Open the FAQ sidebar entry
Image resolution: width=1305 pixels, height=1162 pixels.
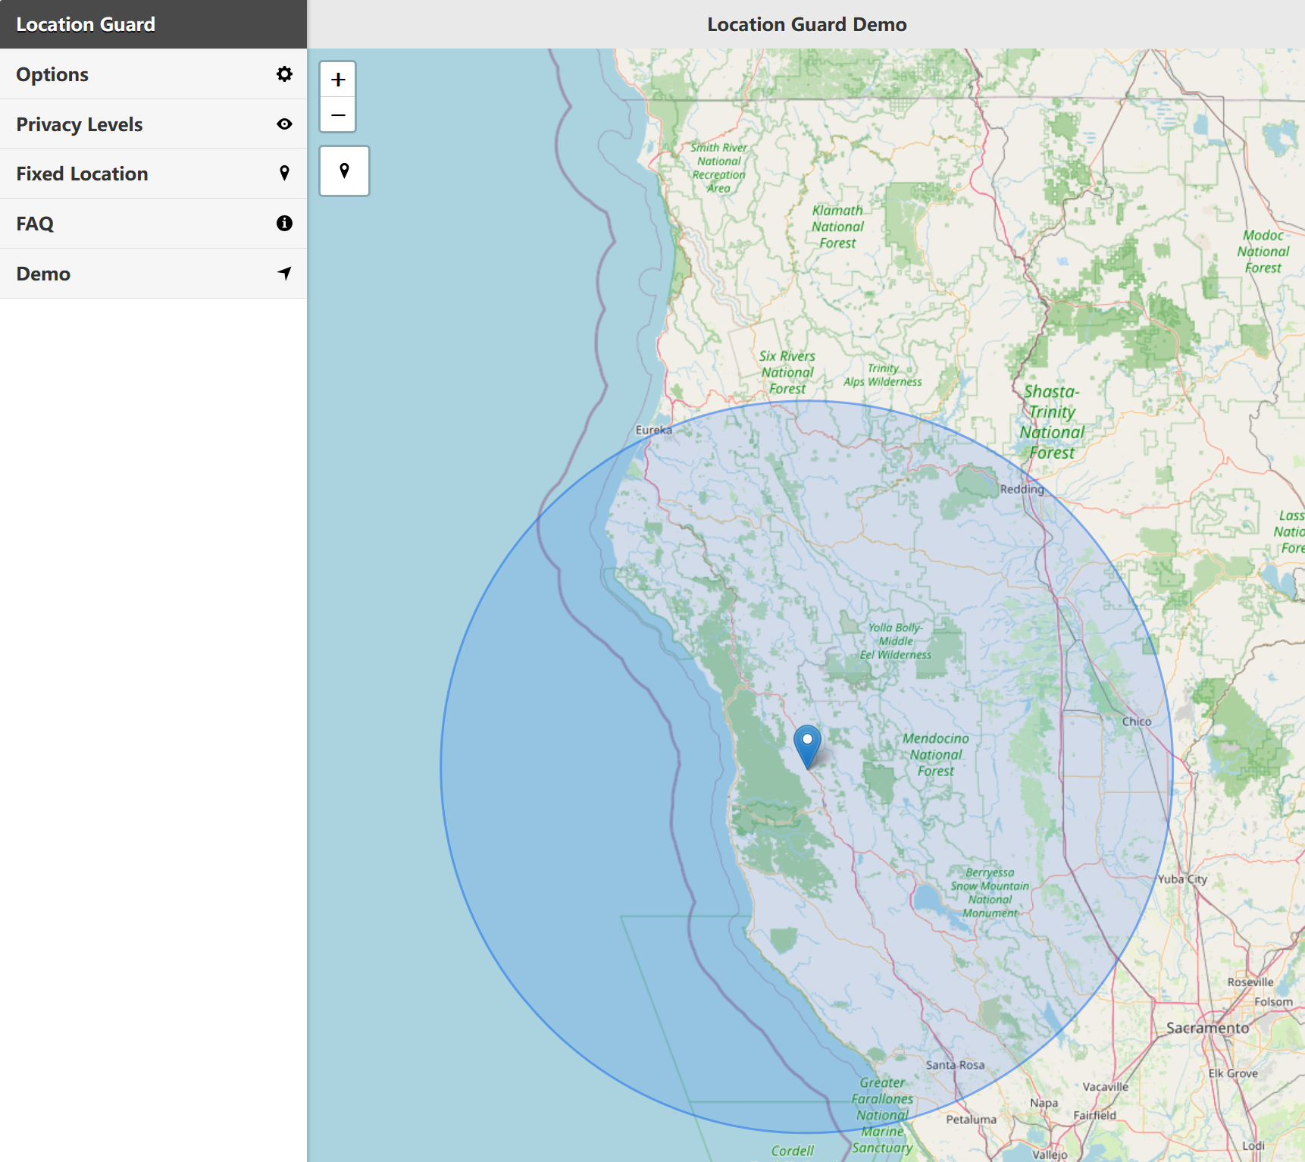35,223
